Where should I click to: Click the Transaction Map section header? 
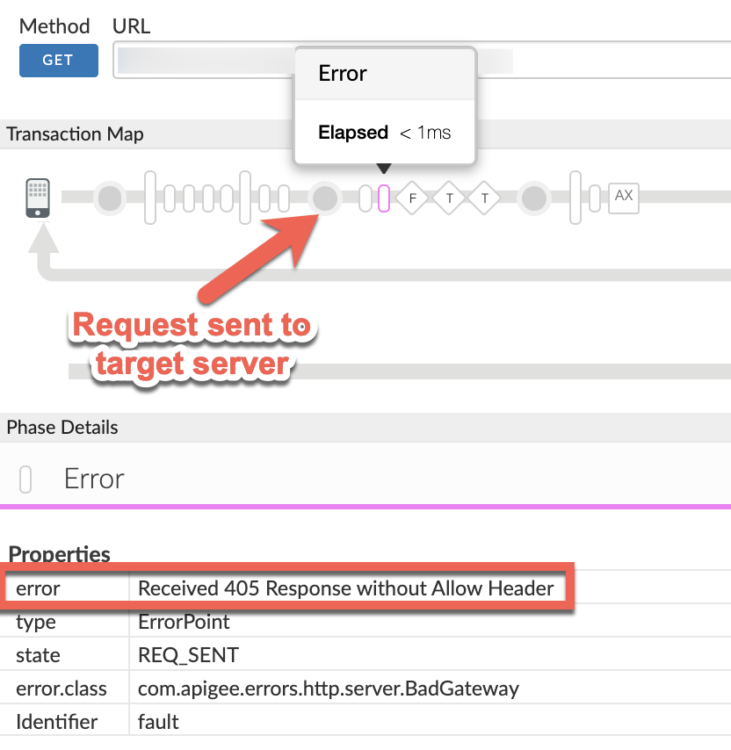[76, 134]
